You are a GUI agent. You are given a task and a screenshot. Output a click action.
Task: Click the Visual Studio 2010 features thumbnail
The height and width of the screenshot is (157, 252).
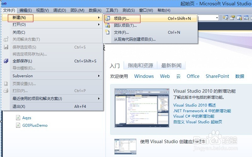pyautogui.click(x=142, y=108)
